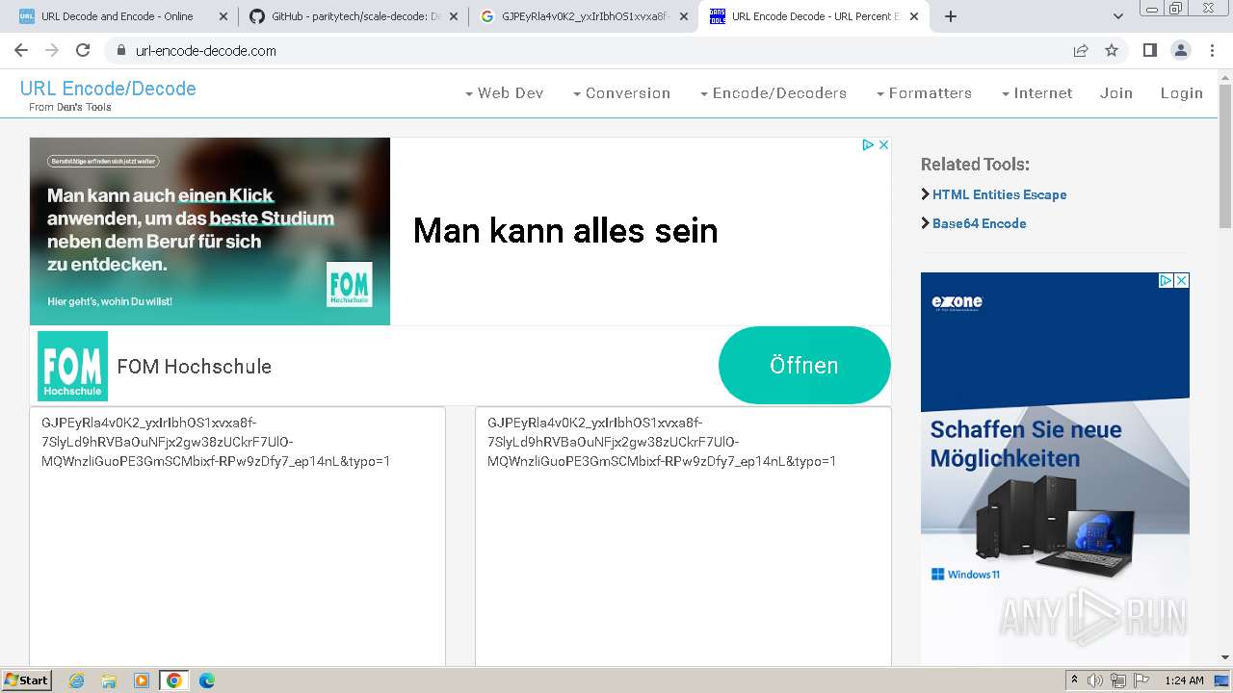Expand the Encode/Decoders menu

click(774, 93)
